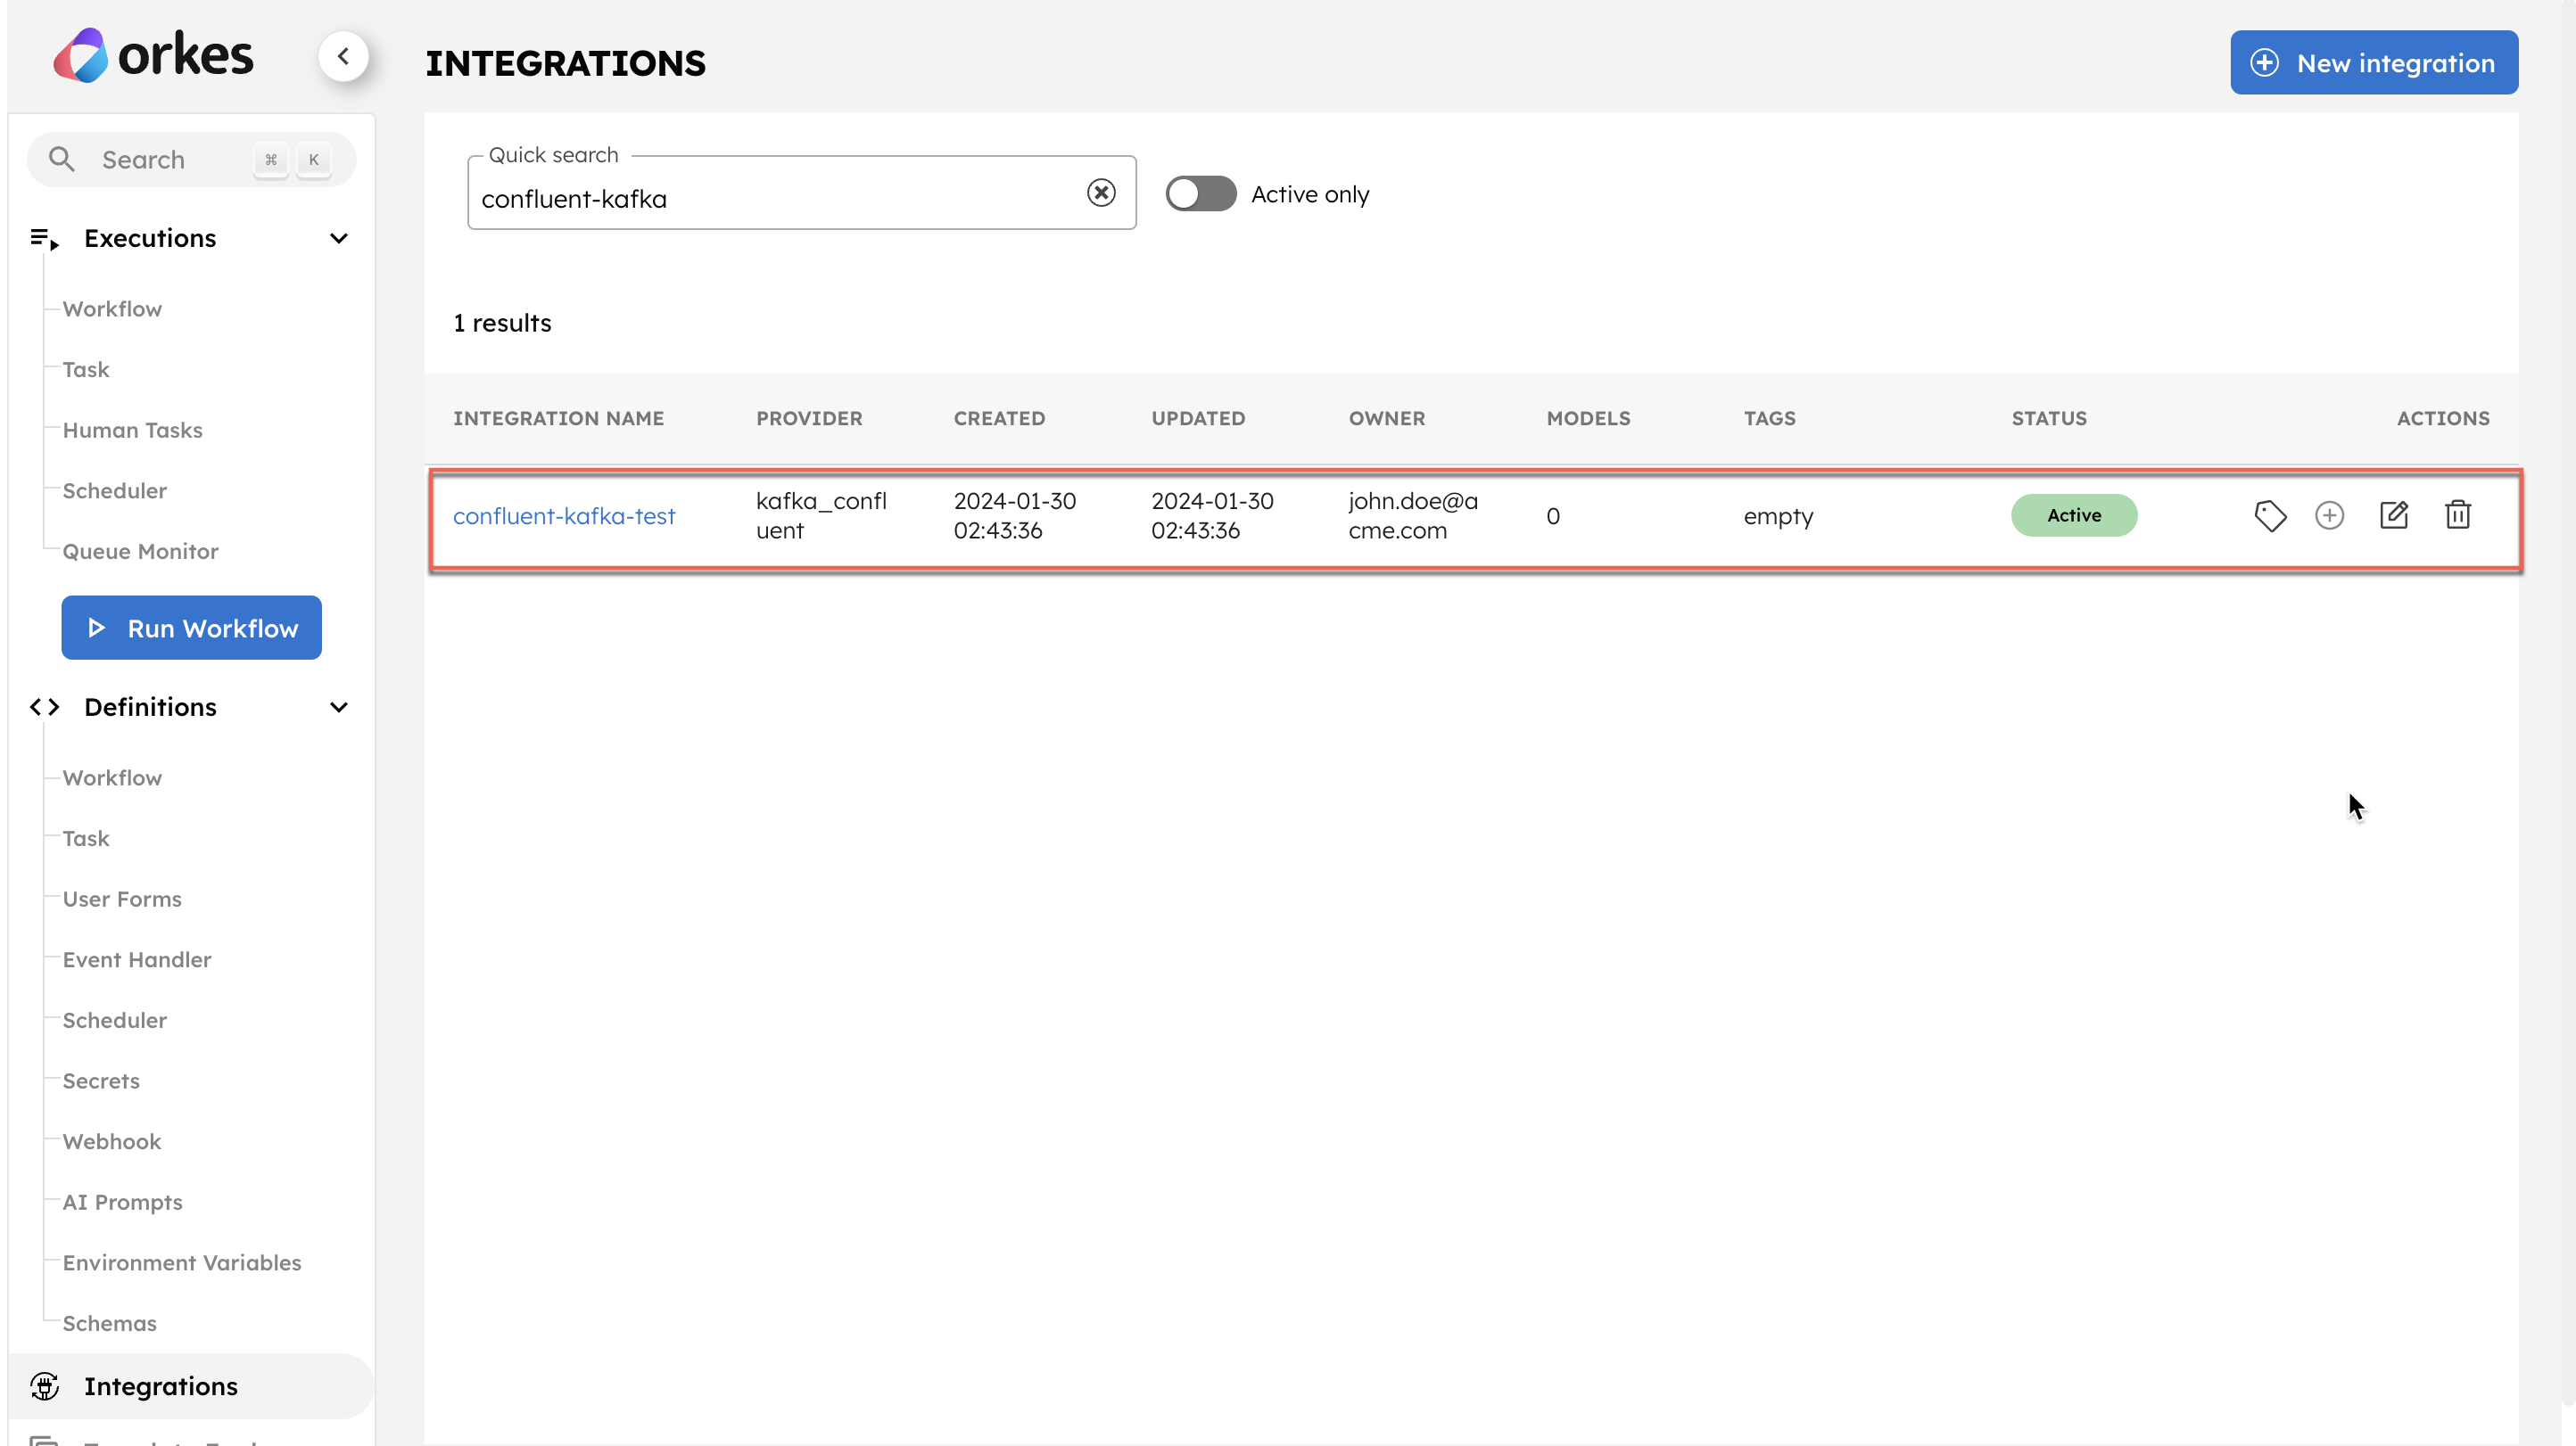This screenshot has height=1446, width=2576.
Task: Open User Forms
Action: [122, 899]
